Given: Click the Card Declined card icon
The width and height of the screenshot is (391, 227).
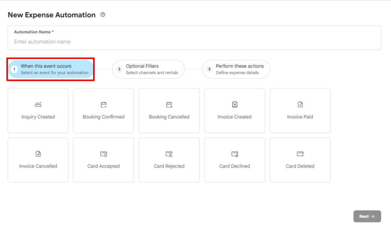Looking at the screenshot, I should (x=235, y=154).
